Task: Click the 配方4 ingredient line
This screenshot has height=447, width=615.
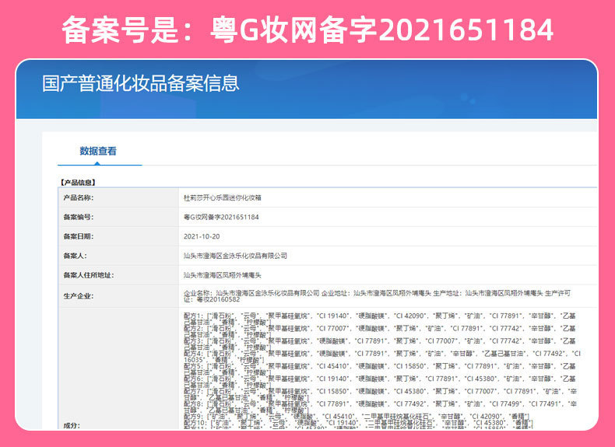Action: [x=382, y=357]
